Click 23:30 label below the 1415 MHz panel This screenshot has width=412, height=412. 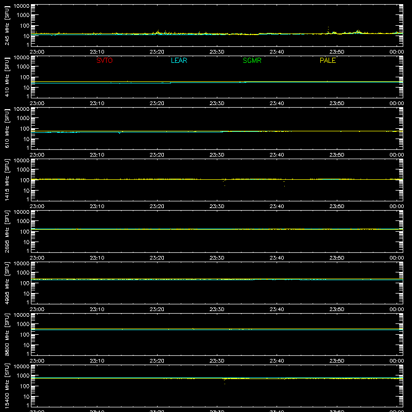(217, 207)
